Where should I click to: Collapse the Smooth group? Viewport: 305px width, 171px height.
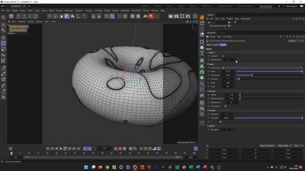coord(212,110)
